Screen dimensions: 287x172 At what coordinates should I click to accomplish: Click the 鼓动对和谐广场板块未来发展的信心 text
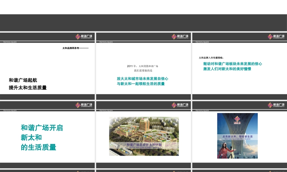[232, 64]
